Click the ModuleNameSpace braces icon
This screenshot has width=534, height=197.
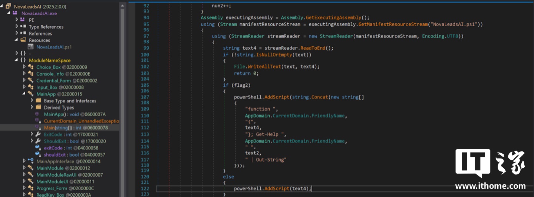pyautogui.click(x=23, y=60)
